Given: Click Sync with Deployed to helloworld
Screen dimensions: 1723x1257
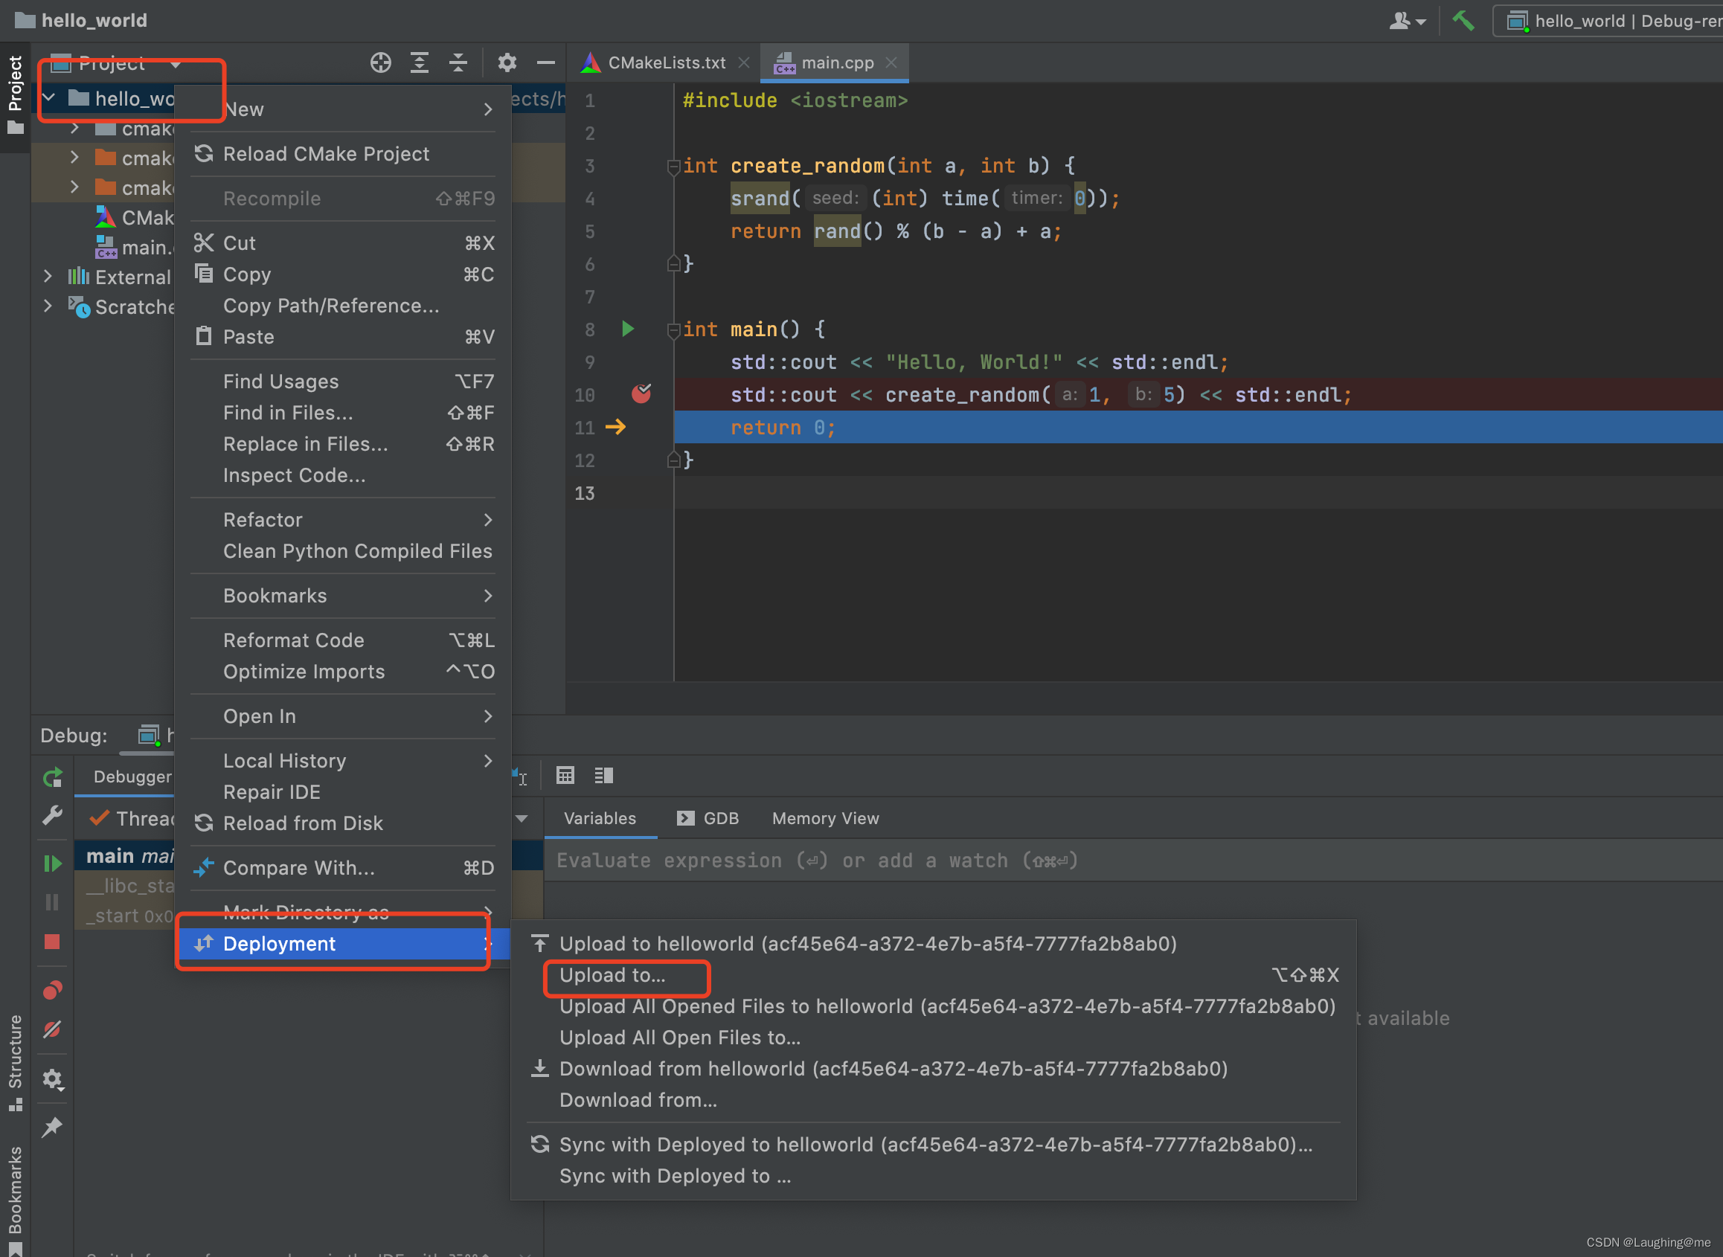Looking at the screenshot, I should pos(933,1145).
